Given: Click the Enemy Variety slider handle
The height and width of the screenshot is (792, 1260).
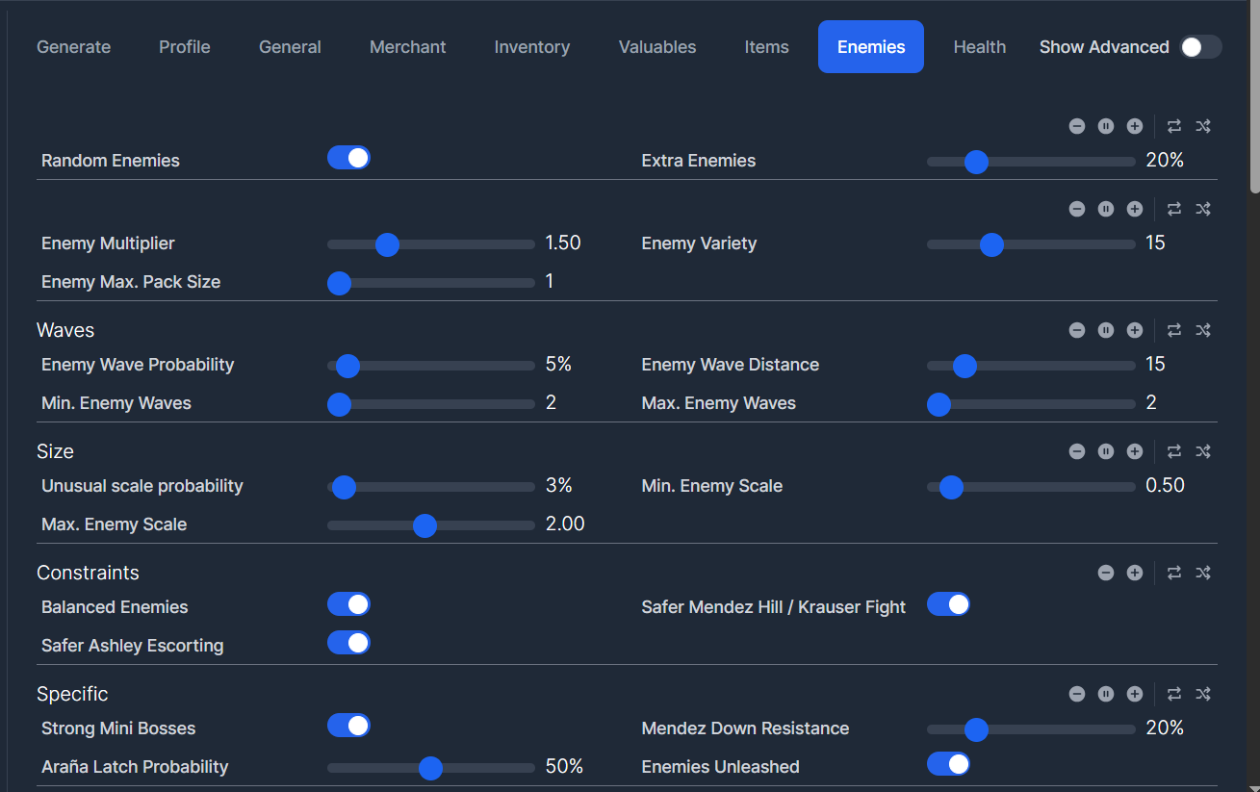Looking at the screenshot, I should point(991,244).
